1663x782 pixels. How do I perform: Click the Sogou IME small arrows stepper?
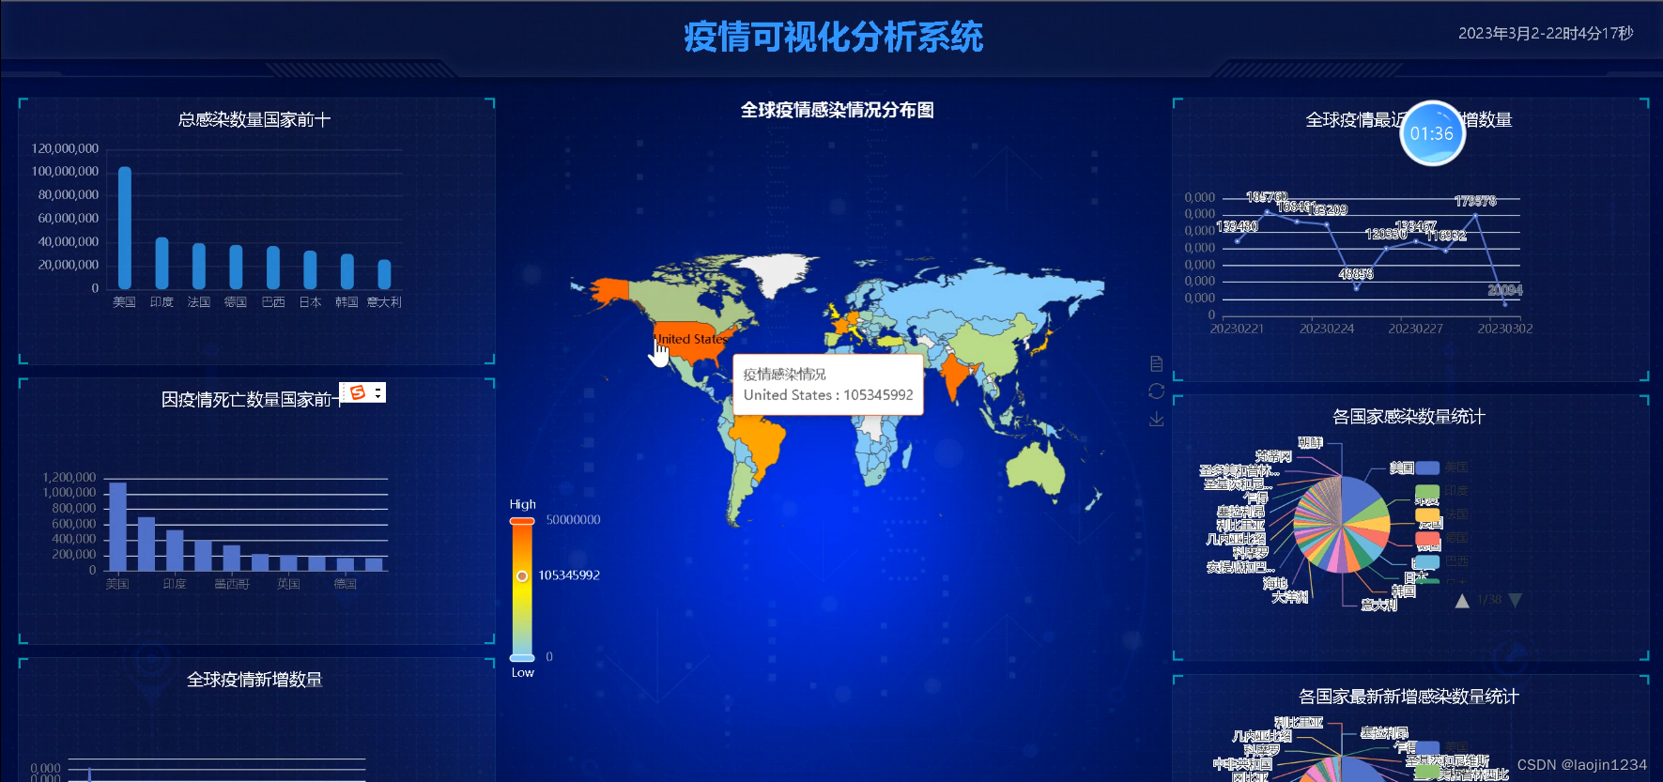pyautogui.click(x=377, y=393)
